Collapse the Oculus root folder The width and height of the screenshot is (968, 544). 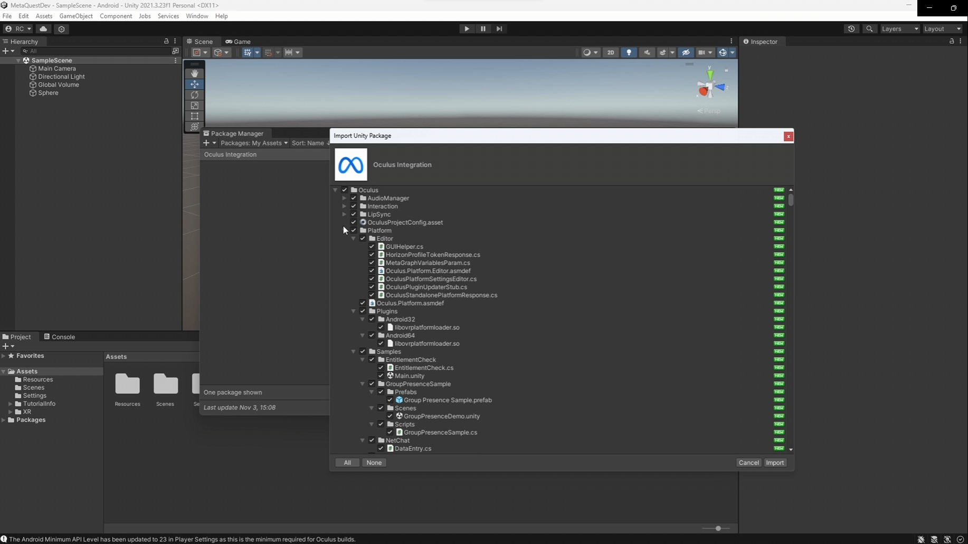335,190
